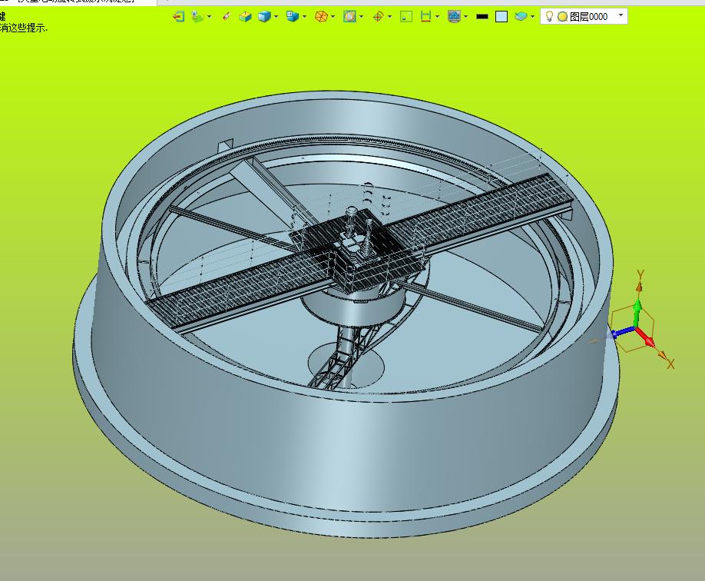Click the exit icon at toolbar start
Viewport: 705px width, 581px height.
point(178,16)
